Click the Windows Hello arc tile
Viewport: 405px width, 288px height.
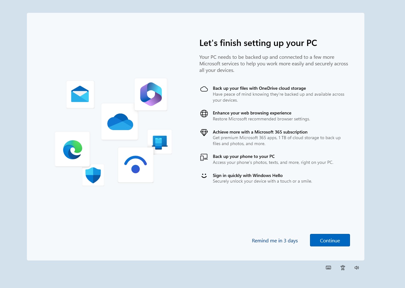(x=135, y=165)
